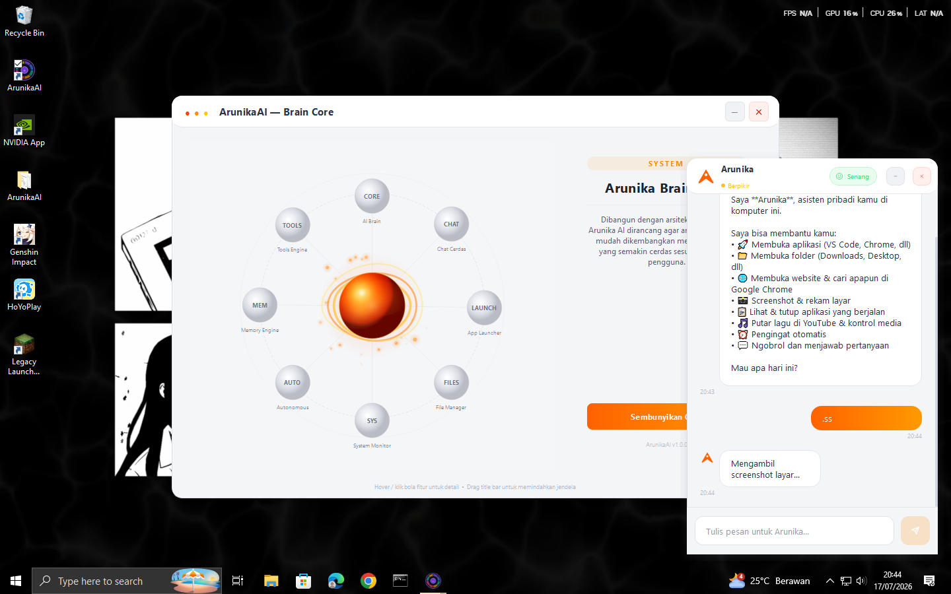Open the weather widget showing 25°C Berawan
The height and width of the screenshot is (594, 951).
[769, 581]
